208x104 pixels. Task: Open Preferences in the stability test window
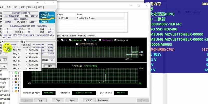(x=103, y=100)
